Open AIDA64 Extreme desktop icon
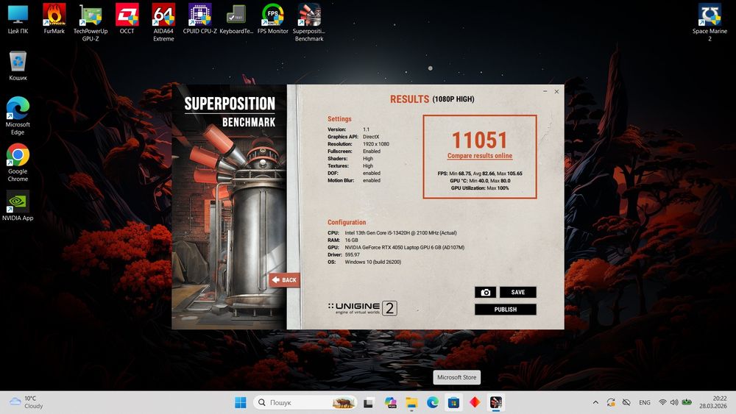 coord(163,23)
